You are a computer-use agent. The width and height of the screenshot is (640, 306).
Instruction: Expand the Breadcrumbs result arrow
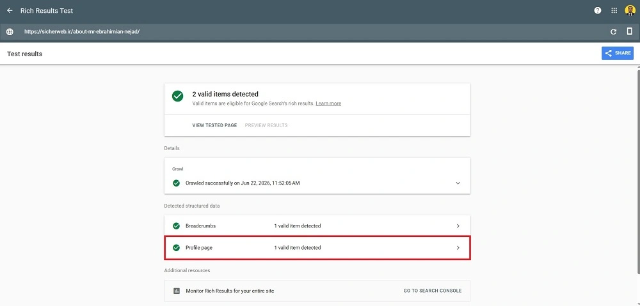458,226
